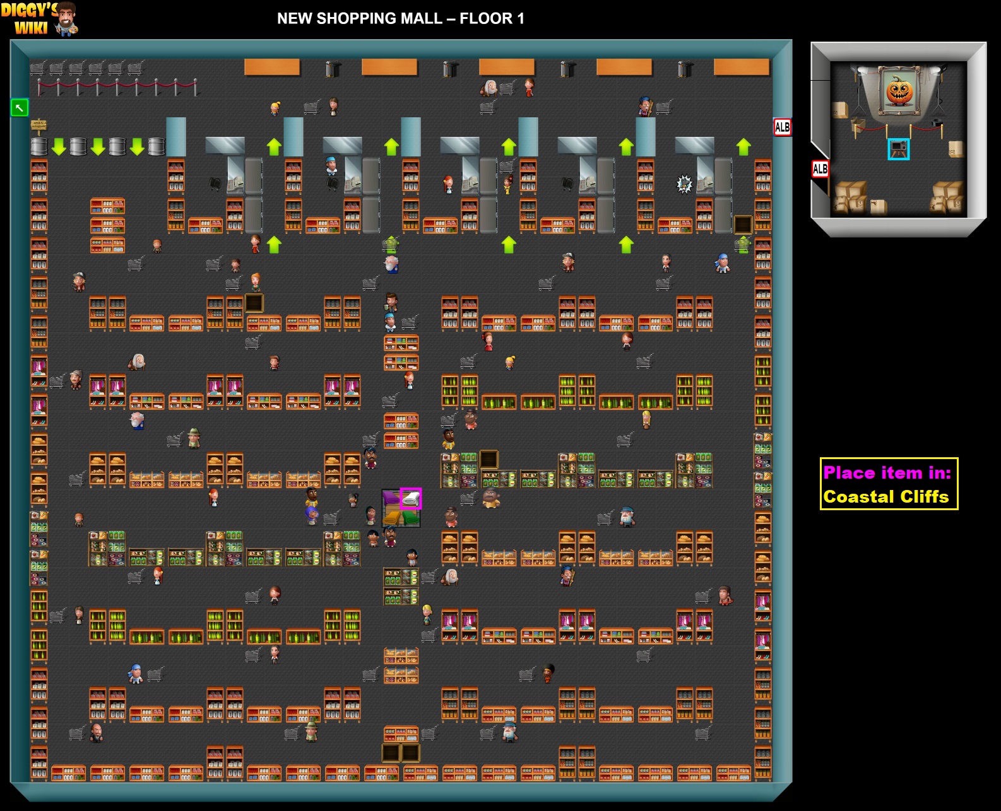The width and height of the screenshot is (1001, 811).
Task: Click the spiky burst icon near checkout
Action: [x=684, y=184]
